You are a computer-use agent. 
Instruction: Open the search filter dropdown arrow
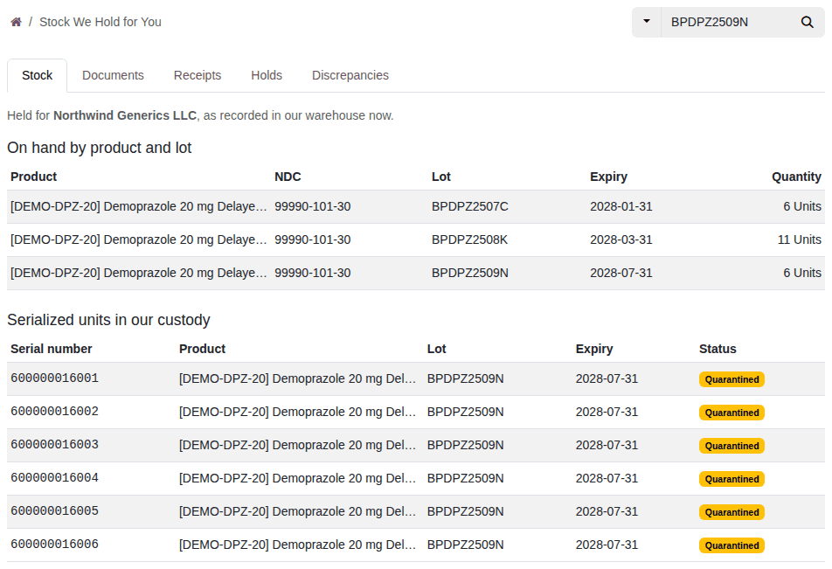(x=647, y=22)
